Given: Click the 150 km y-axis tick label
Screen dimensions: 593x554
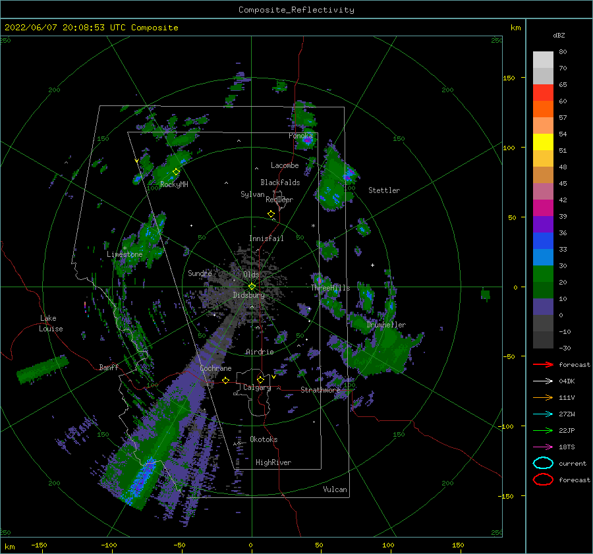Looking at the screenshot, I should click(509, 78).
